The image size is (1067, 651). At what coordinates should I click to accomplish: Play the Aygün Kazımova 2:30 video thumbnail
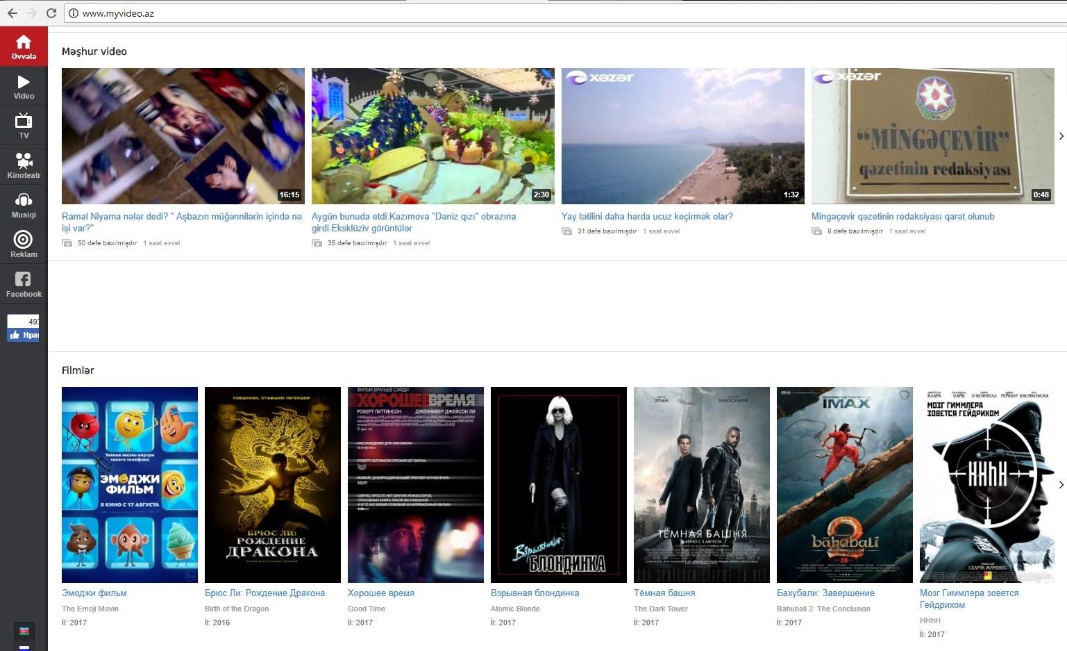tap(433, 136)
